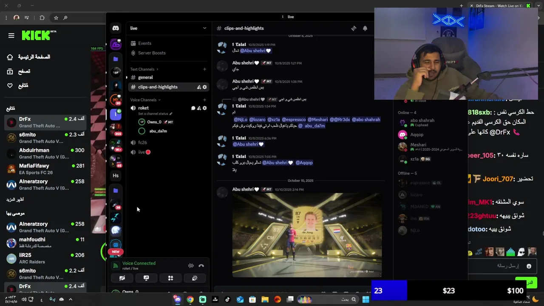Open Discord activities launcher button
This screenshot has height=306, width=544.
(x=170, y=278)
